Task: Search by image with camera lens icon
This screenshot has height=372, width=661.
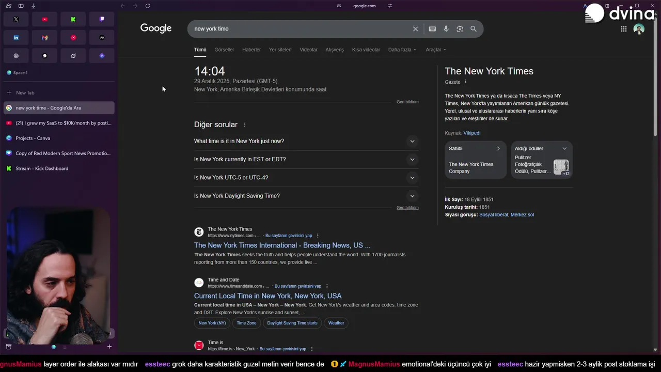Action: click(x=460, y=29)
